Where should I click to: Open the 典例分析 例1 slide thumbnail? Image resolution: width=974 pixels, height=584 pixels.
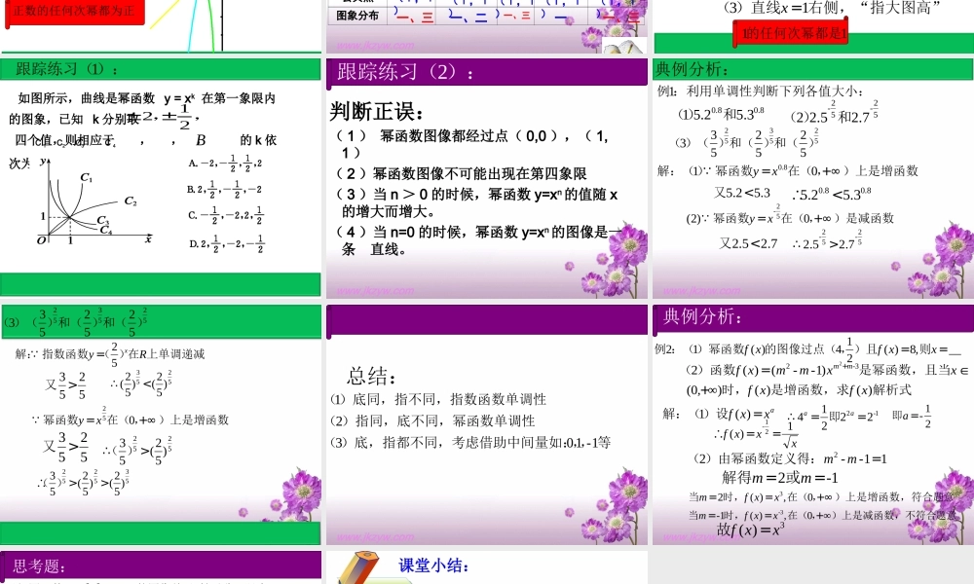pos(812,177)
